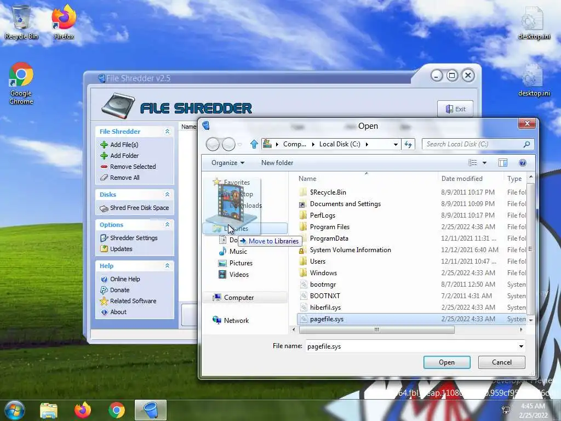Open the address bar history dropdown

click(396, 144)
